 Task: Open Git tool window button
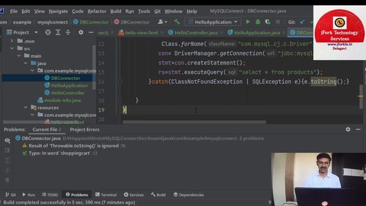pyautogui.click(x=11, y=195)
